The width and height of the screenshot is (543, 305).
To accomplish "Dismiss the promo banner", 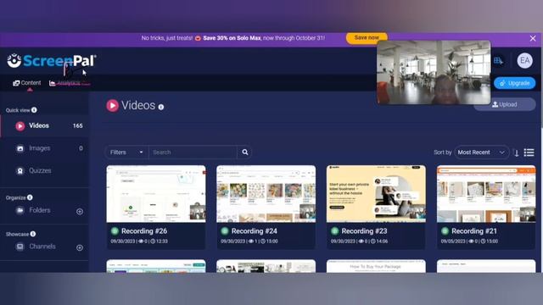I will point(533,38).
